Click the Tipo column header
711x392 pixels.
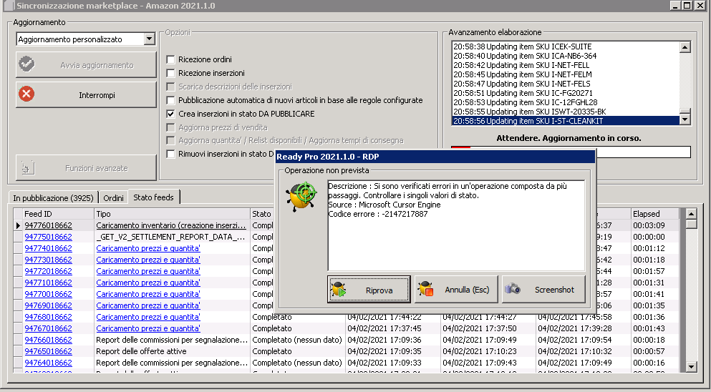pos(172,214)
